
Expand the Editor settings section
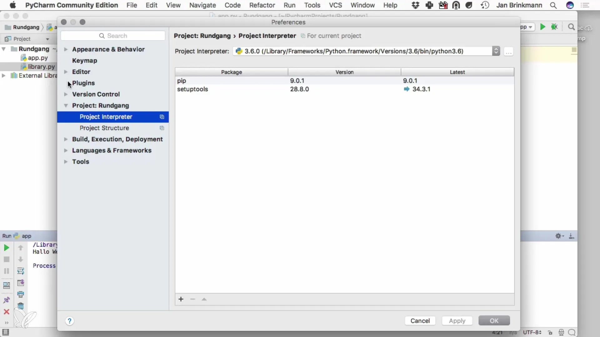66,72
